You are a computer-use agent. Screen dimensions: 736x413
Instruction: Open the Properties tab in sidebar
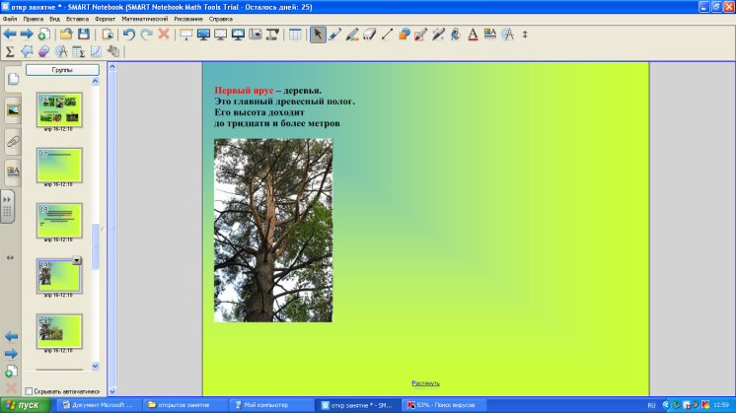click(13, 172)
